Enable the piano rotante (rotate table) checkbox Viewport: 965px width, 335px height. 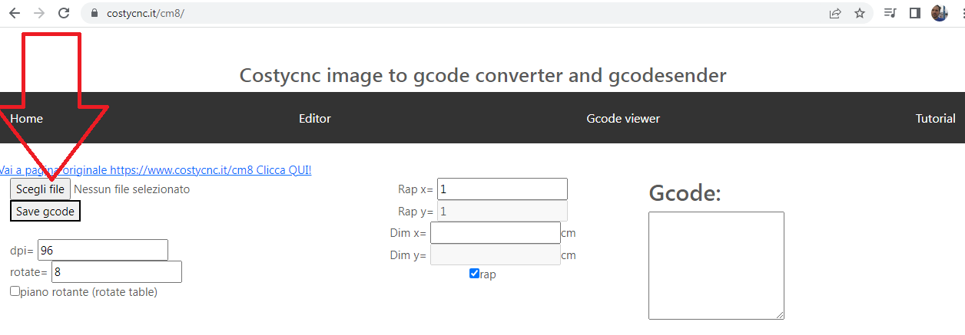[x=15, y=291]
